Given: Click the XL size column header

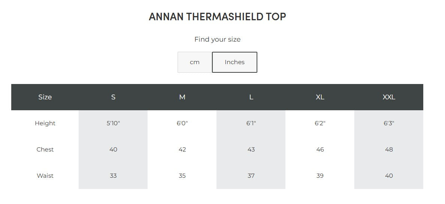Looking at the screenshot, I should (x=320, y=97).
